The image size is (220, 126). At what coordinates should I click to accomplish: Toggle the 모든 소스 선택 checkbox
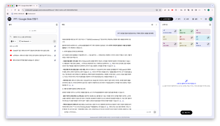pos(55,46)
